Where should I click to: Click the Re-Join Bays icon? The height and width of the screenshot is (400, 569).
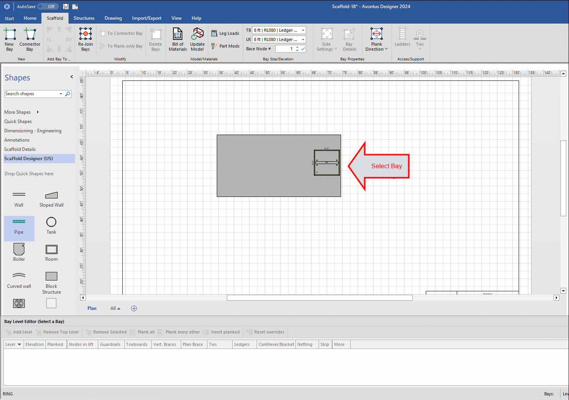click(86, 34)
